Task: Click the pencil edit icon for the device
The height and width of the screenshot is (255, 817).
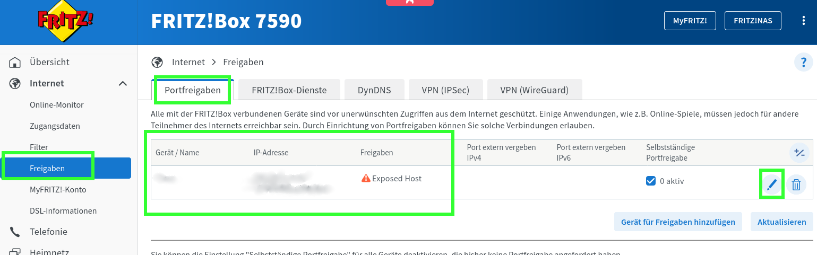Action: [772, 184]
